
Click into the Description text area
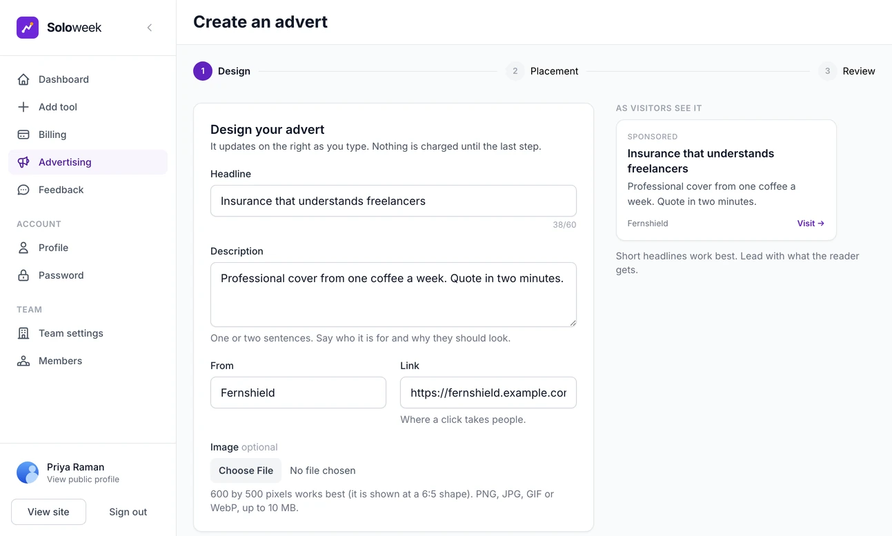(x=393, y=295)
